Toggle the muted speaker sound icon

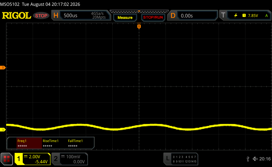pos(255,159)
